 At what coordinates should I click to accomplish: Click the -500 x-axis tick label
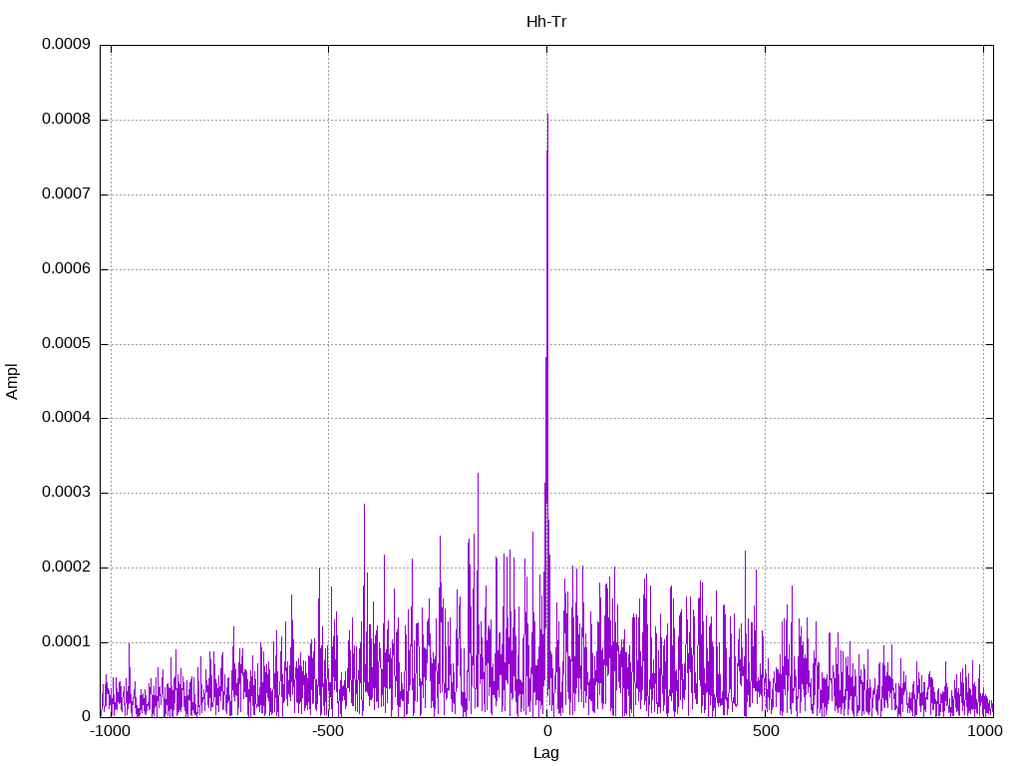(x=327, y=731)
